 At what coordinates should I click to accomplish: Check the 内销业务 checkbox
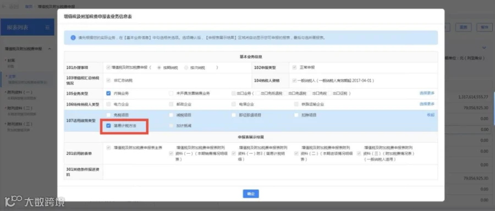[108, 93]
